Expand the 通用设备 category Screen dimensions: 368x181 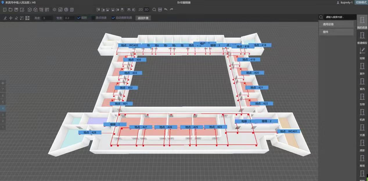(336, 24)
